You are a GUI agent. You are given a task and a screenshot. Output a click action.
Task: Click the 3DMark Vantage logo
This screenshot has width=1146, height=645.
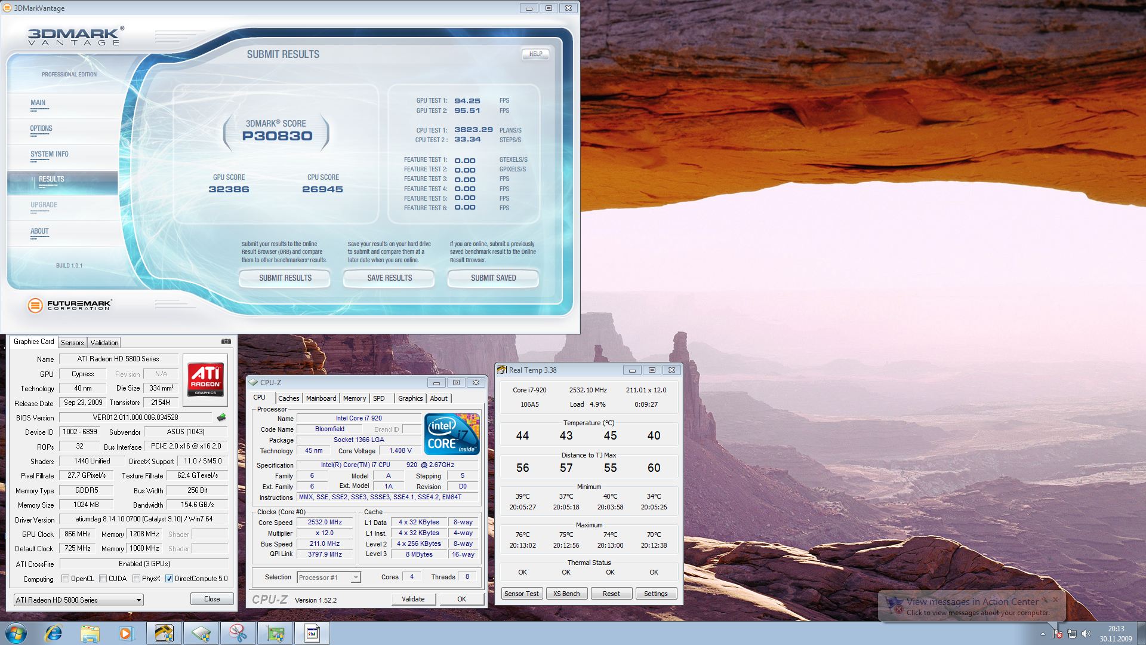[x=76, y=36]
